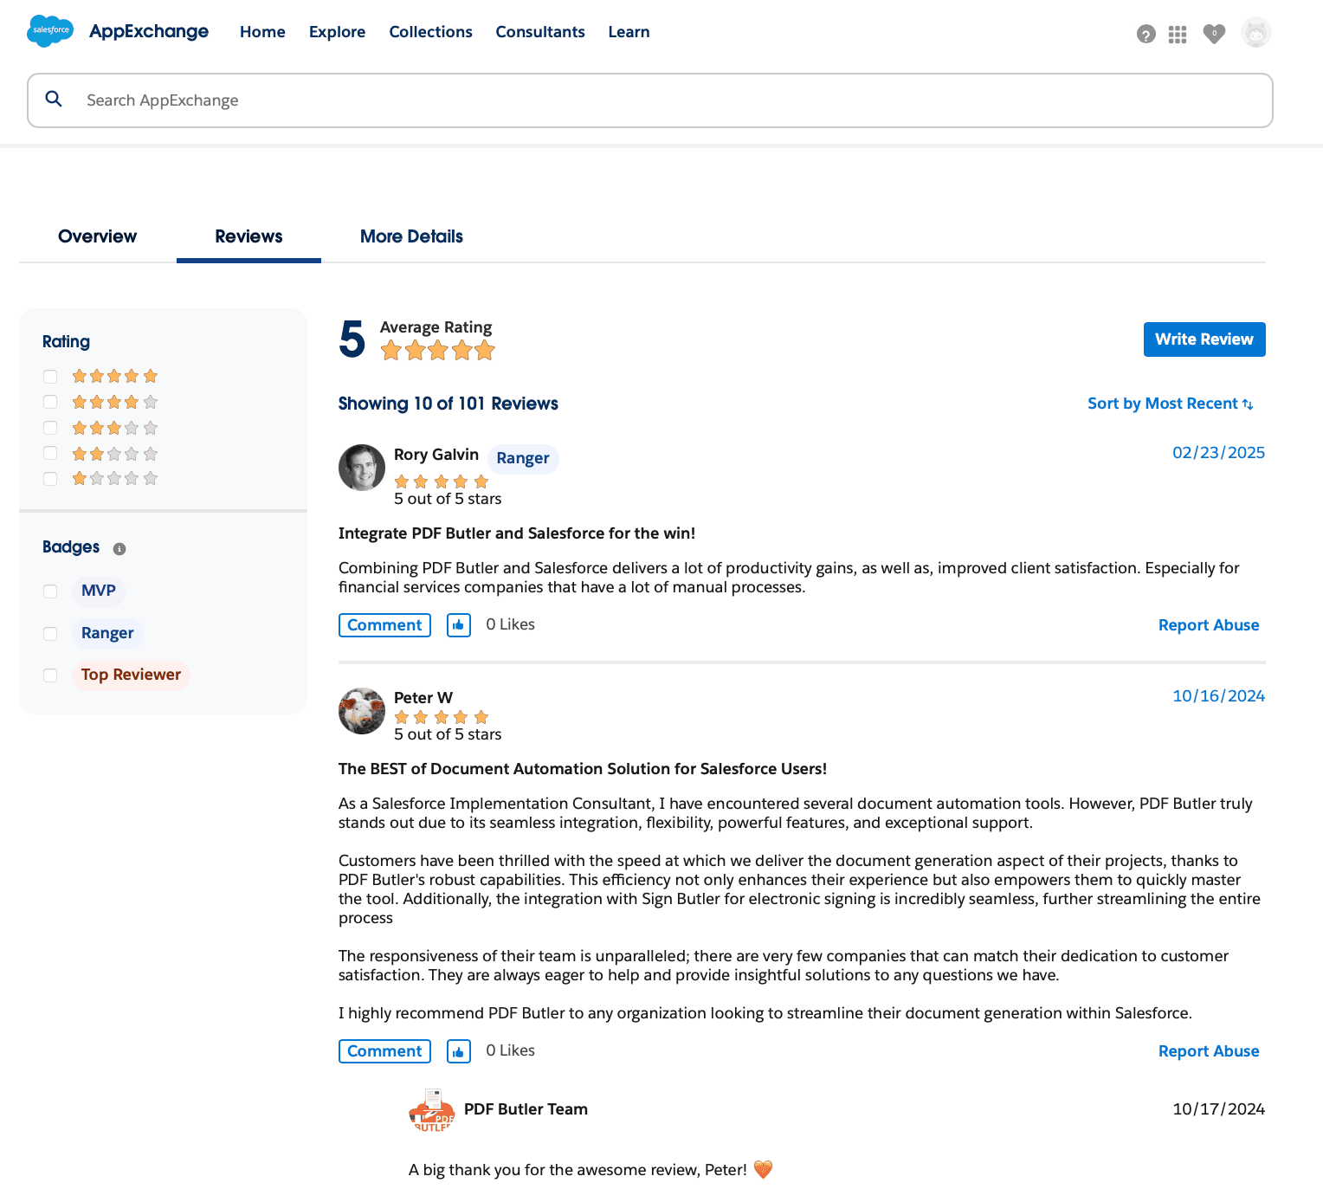View Rory Galvin's profile picture
The width and height of the screenshot is (1323, 1202).
pos(361,468)
